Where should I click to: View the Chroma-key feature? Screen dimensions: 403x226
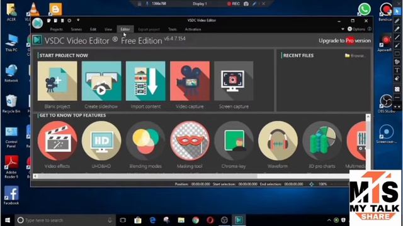click(234, 141)
